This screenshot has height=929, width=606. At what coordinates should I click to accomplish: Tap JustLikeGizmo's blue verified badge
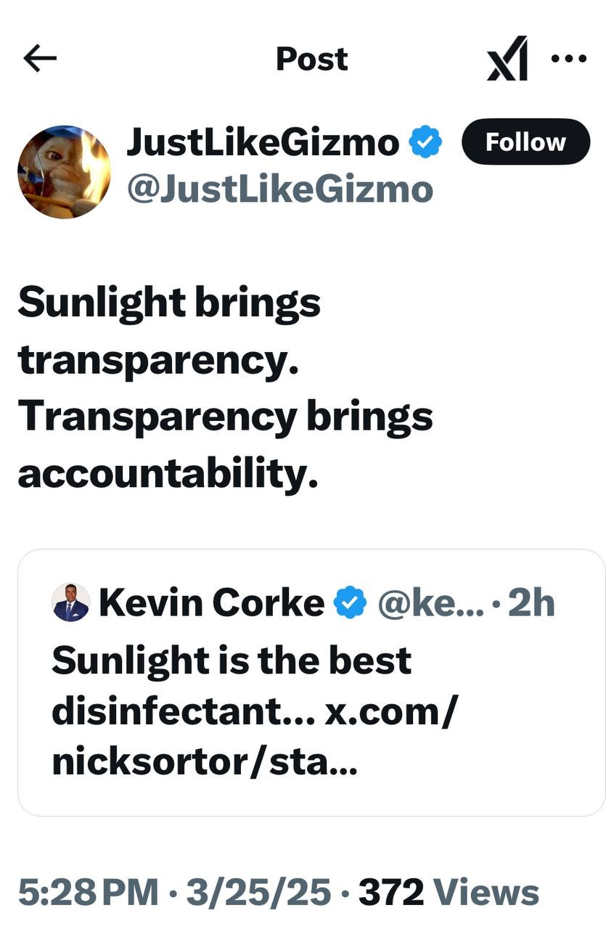(x=426, y=142)
